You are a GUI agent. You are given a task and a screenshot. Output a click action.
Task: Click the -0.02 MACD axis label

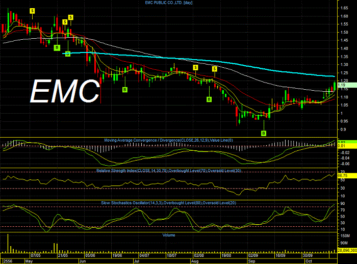(345, 152)
